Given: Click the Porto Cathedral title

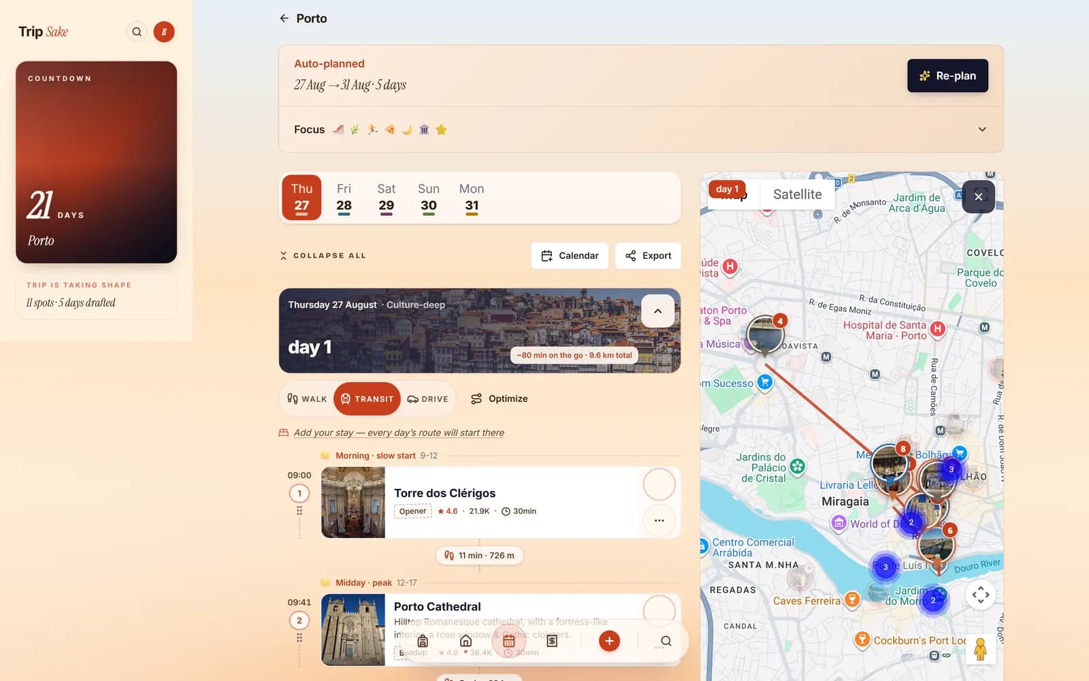Looking at the screenshot, I should 437,607.
